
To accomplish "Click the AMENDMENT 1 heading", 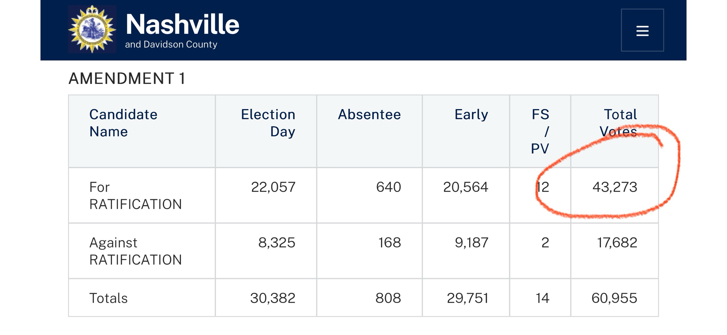I will [127, 79].
